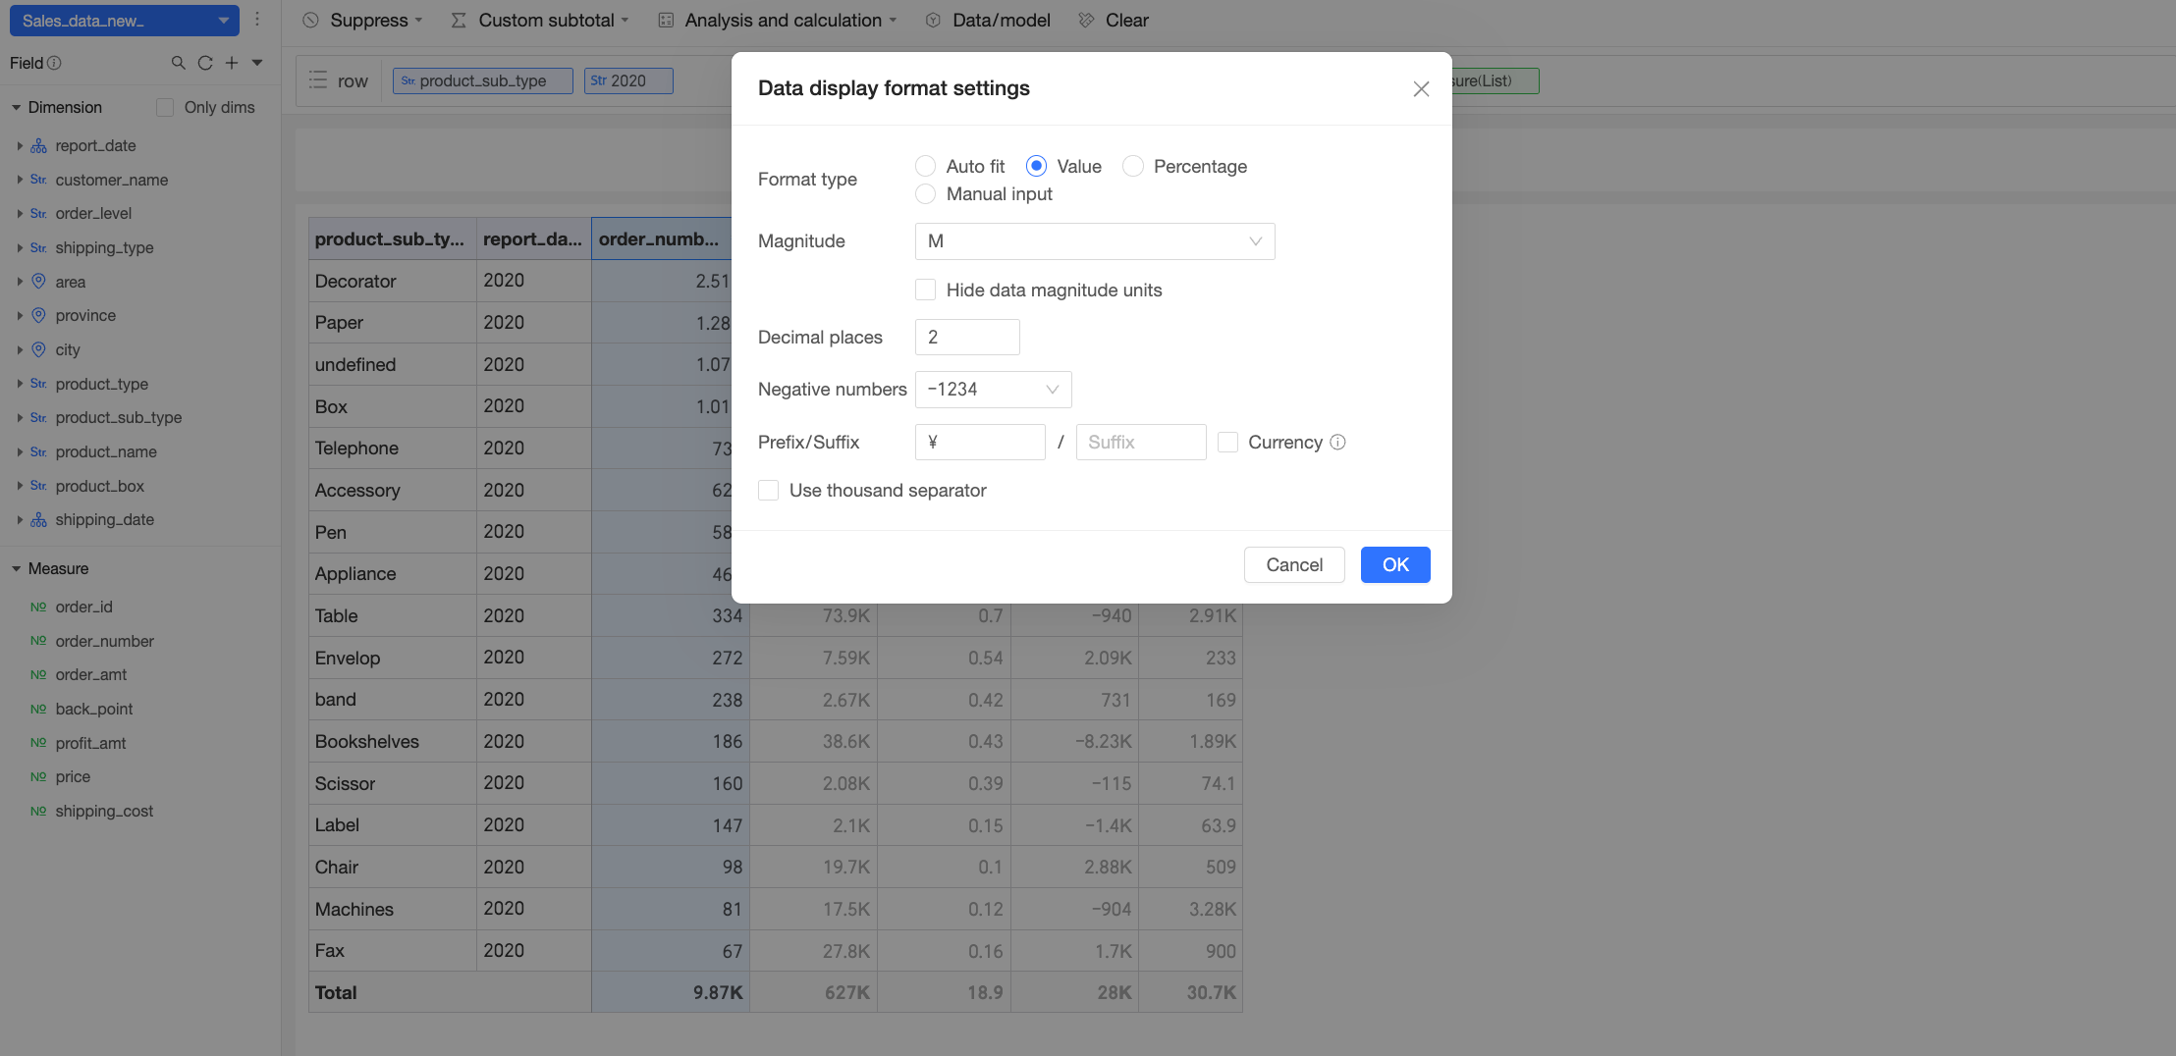Select the Manual input format type

[x=925, y=194]
